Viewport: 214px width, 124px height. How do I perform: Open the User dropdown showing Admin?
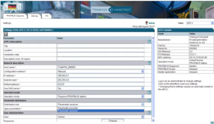143,117
